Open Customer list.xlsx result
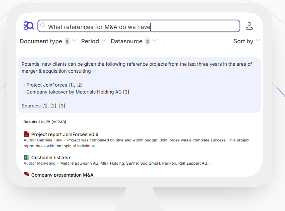The height and width of the screenshot is (211, 285). coord(51,158)
